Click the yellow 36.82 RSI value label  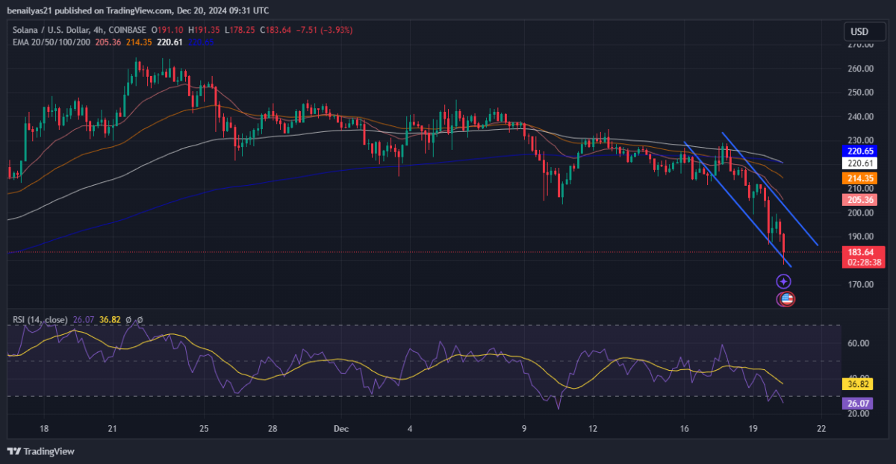click(x=856, y=384)
